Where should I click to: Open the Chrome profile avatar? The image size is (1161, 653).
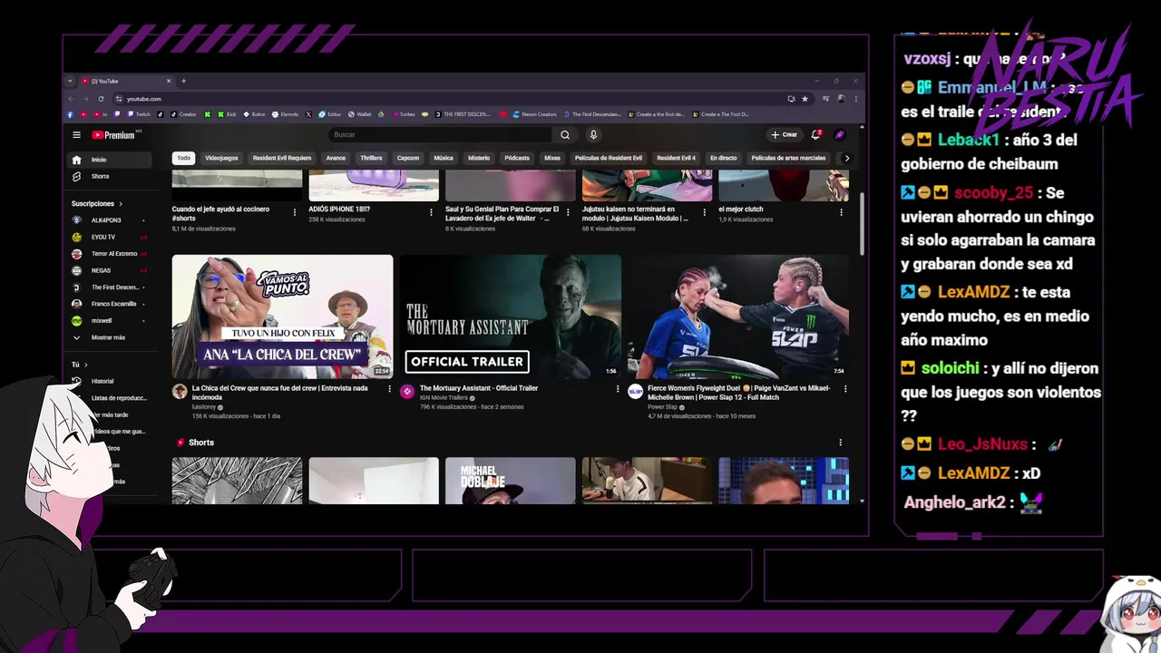coord(842,98)
